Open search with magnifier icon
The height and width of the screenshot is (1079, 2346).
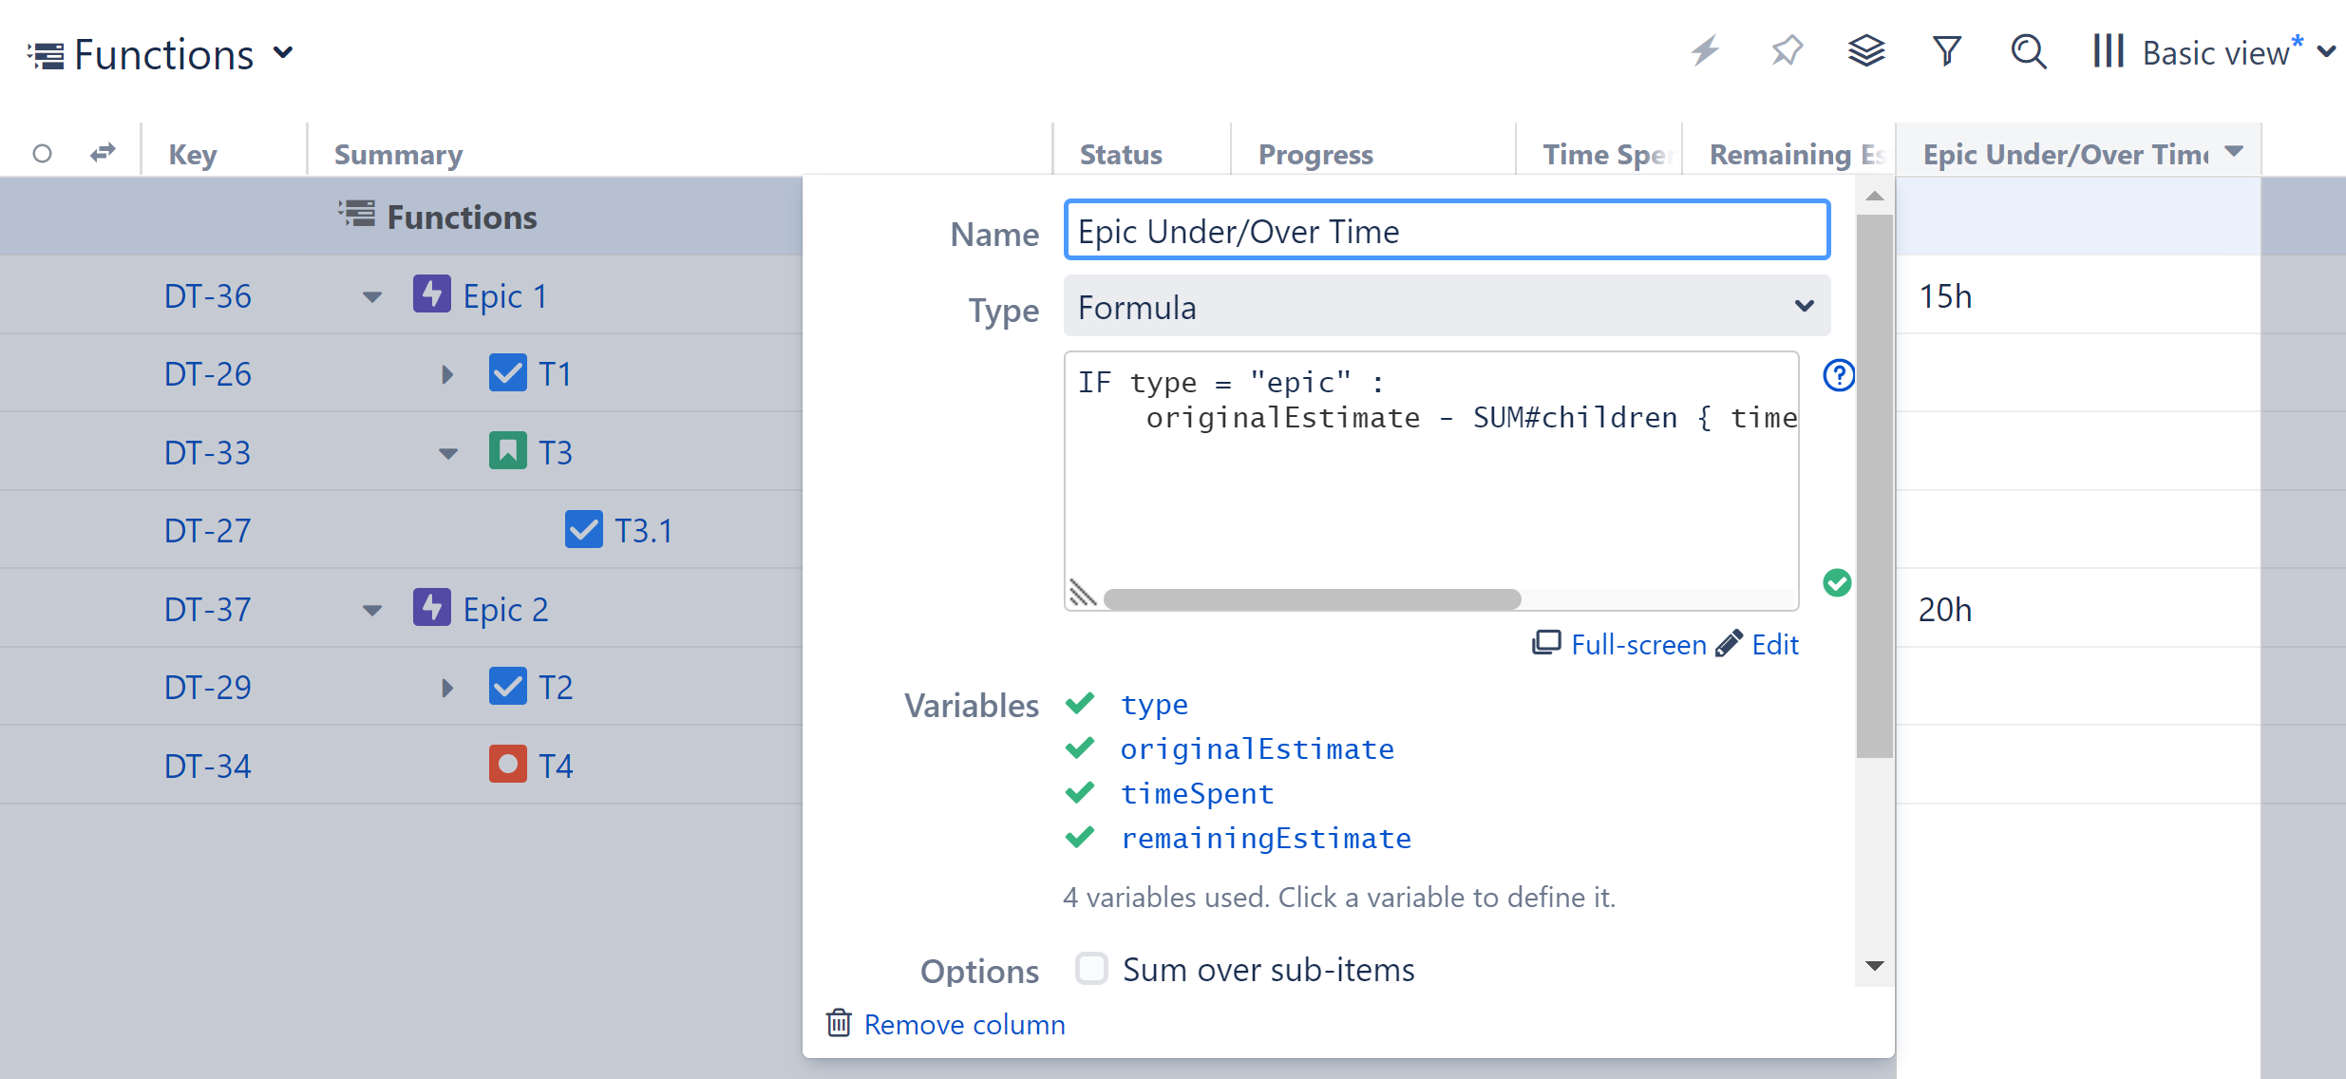[2028, 51]
